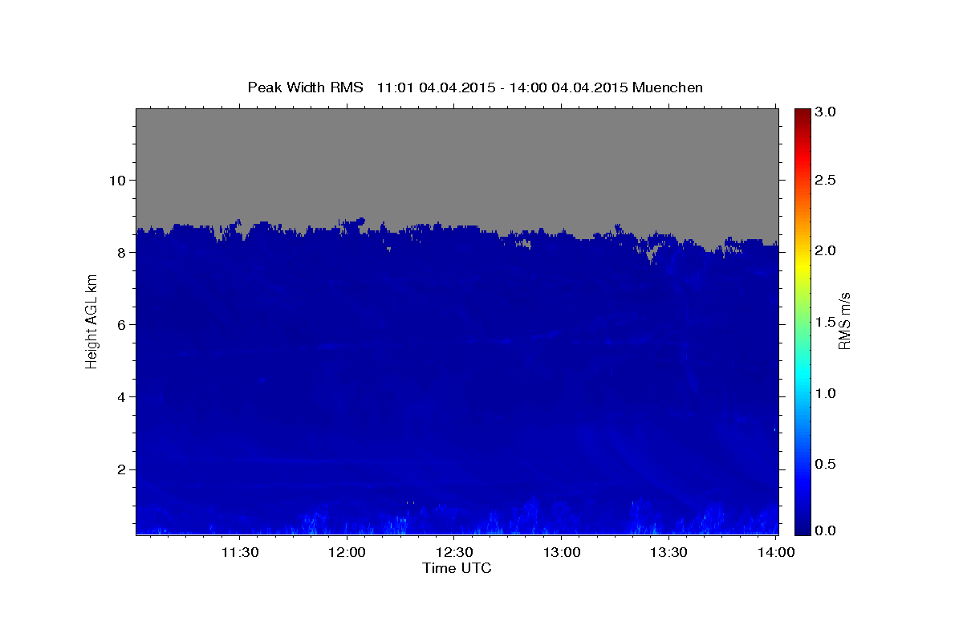Click the "RMS m/s" colorbar label
This screenshot has height=642, width=963.
pos(843,320)
